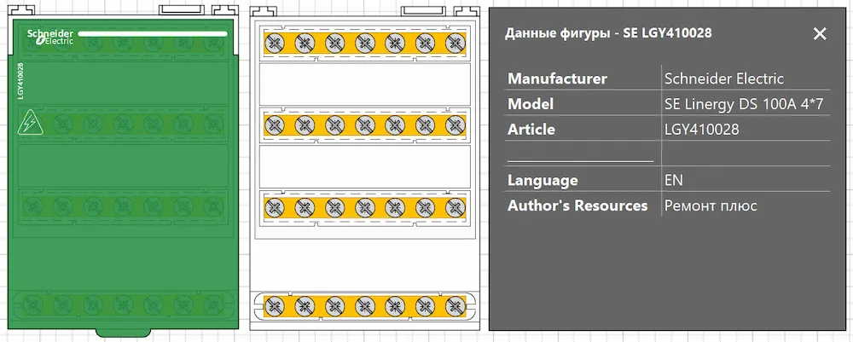Select the SE Linergy DS 100A 4*7 value

[746, 103]
